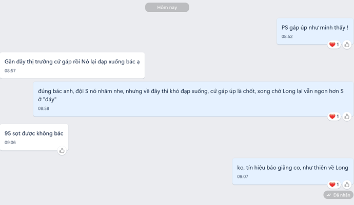View heart reaction on the 08:58 message
This screenshot has height=205, width=354.
click(334, 117)
